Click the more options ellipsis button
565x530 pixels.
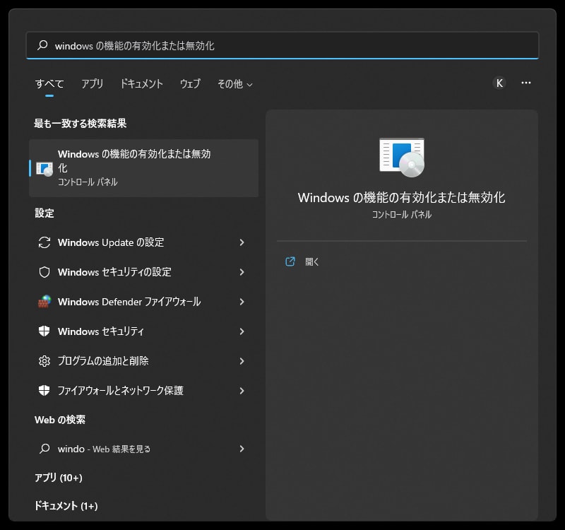(526, 83)
